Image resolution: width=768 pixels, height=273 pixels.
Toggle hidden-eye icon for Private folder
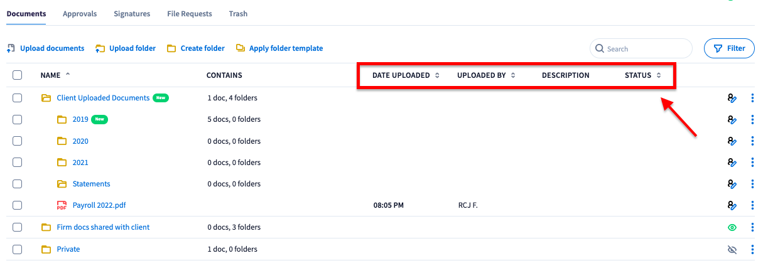732,249
